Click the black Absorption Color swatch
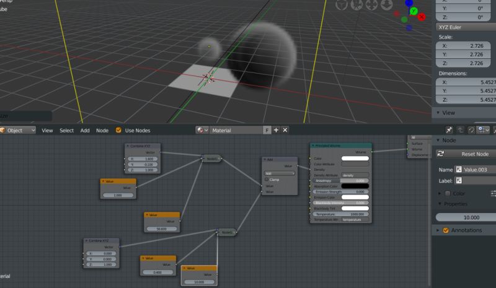Image resolution: width=496 pixels, height=288 pixels. pyautogui.click(x=355, y=186)
